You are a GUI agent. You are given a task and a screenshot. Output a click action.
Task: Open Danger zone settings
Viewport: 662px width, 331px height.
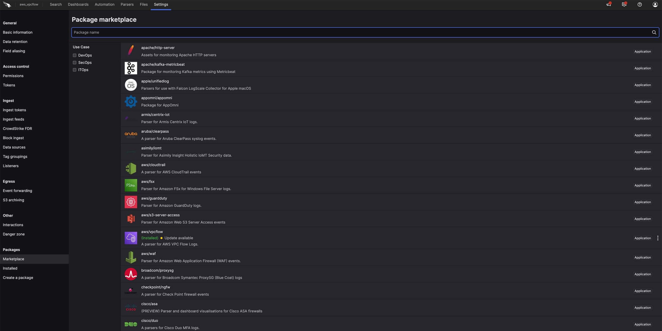pos(14,234)
